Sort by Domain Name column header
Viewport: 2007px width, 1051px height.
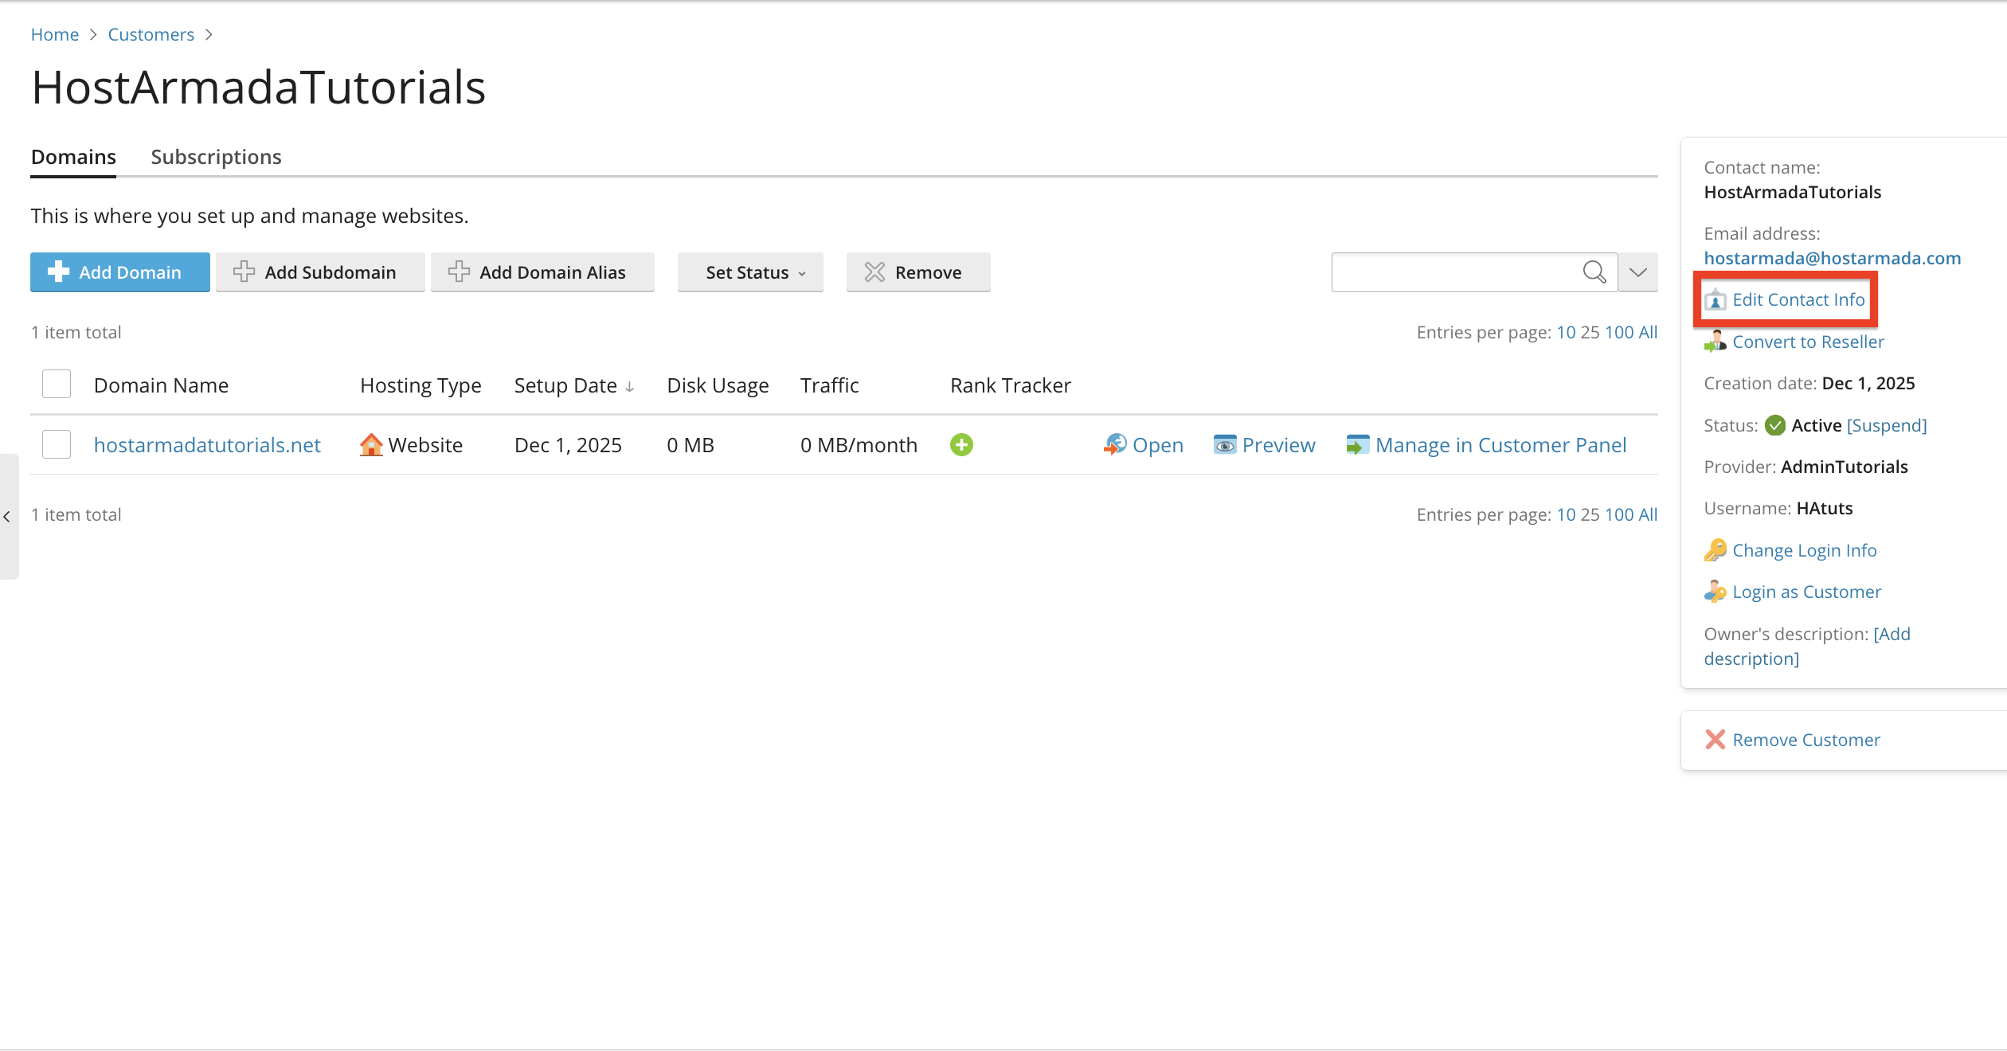(x=161, y=385)
